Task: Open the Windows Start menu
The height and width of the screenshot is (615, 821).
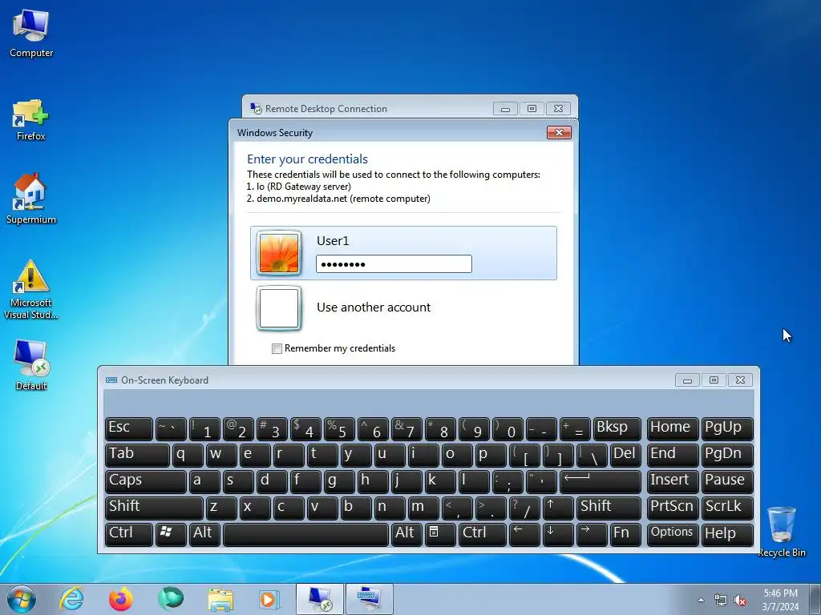Action: [x=22, y=599]
